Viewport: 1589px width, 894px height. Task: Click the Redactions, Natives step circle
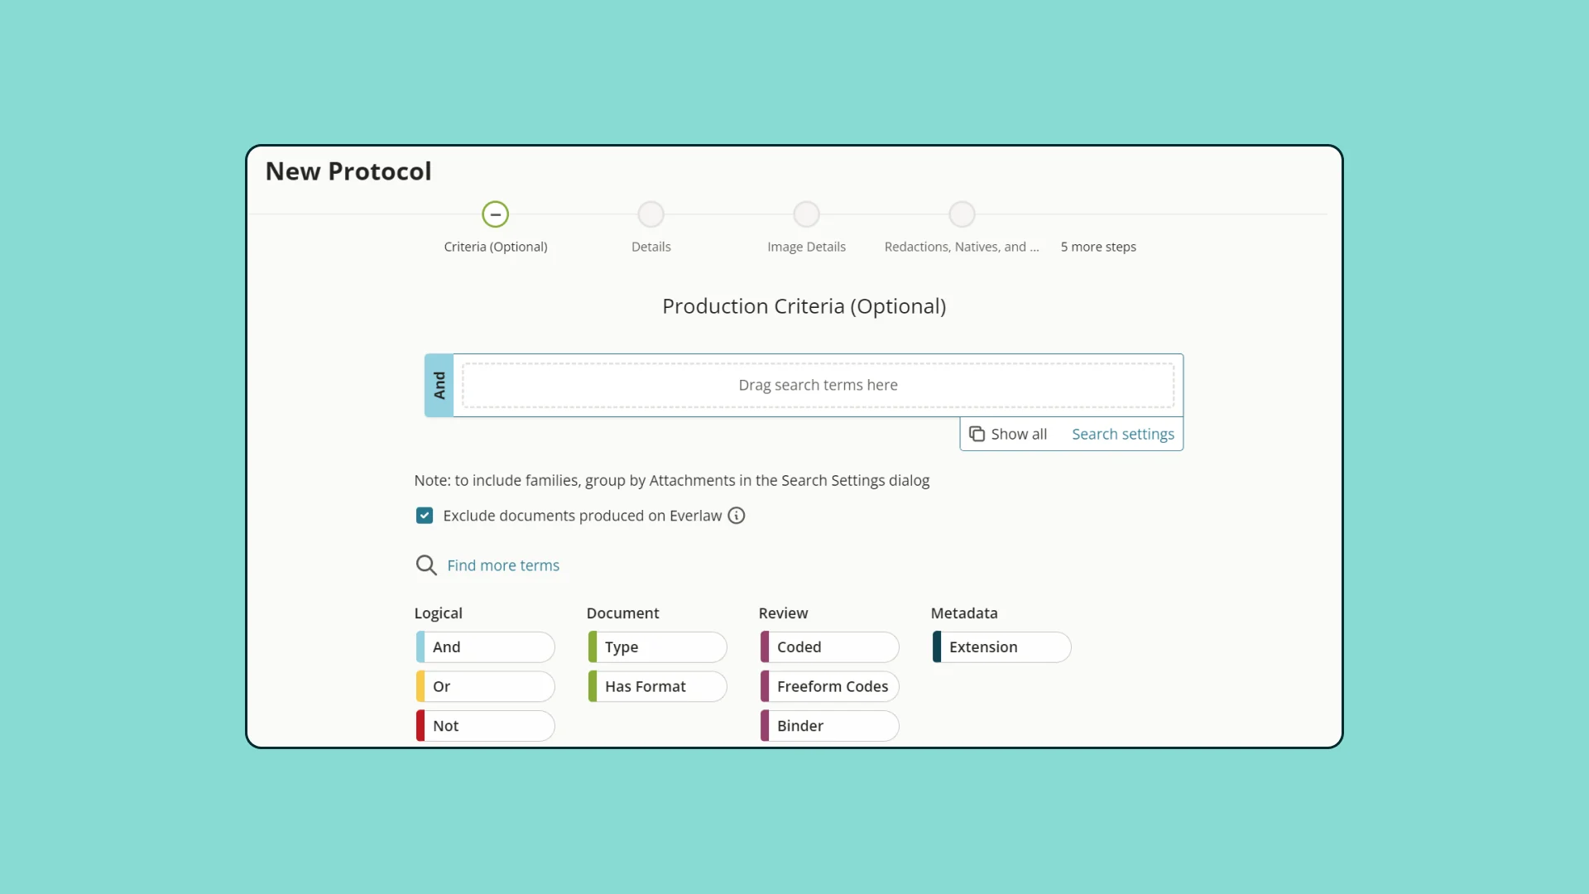click(962, 214)
